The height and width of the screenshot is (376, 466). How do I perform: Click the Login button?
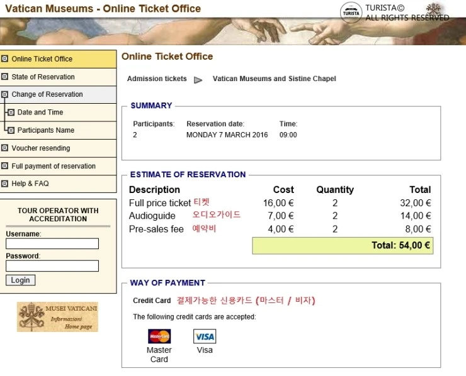tap(21, 280)
